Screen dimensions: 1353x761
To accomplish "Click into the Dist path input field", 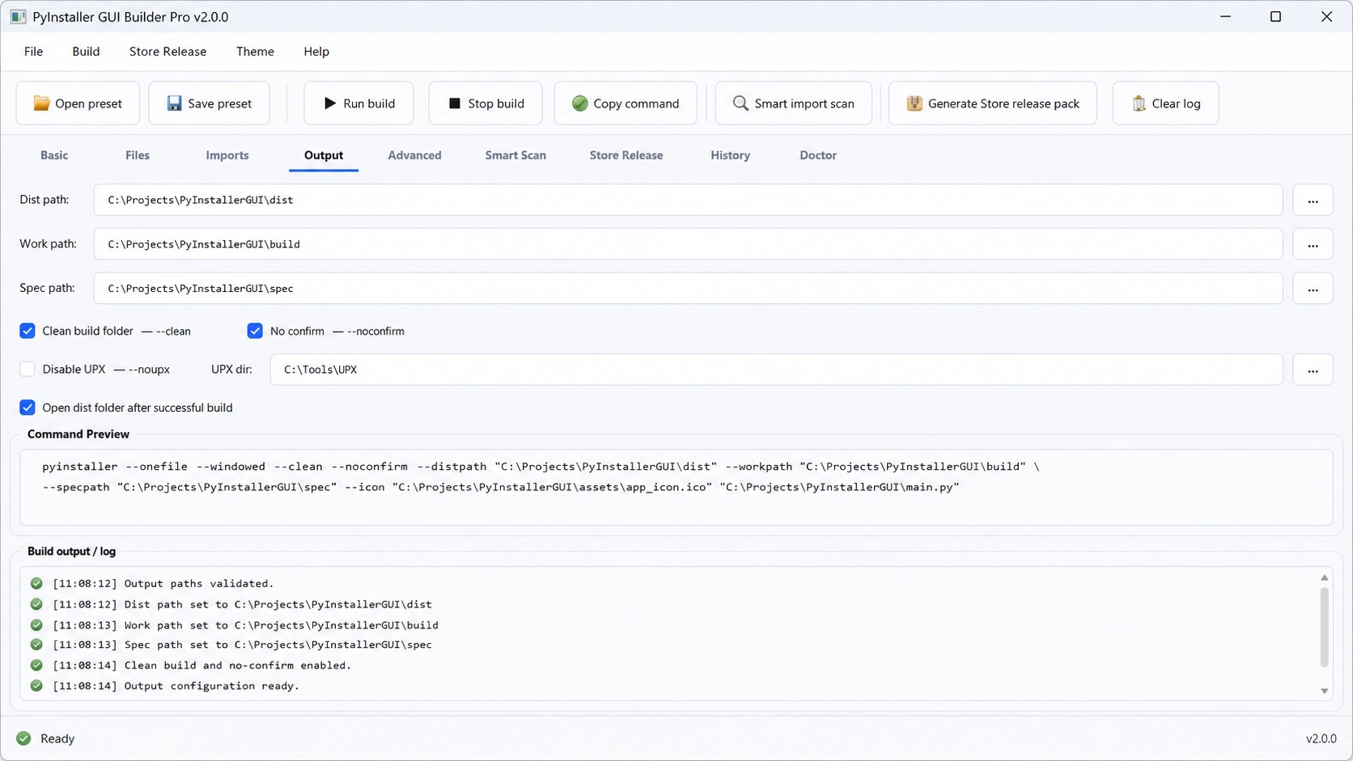I will click(688, 200).
